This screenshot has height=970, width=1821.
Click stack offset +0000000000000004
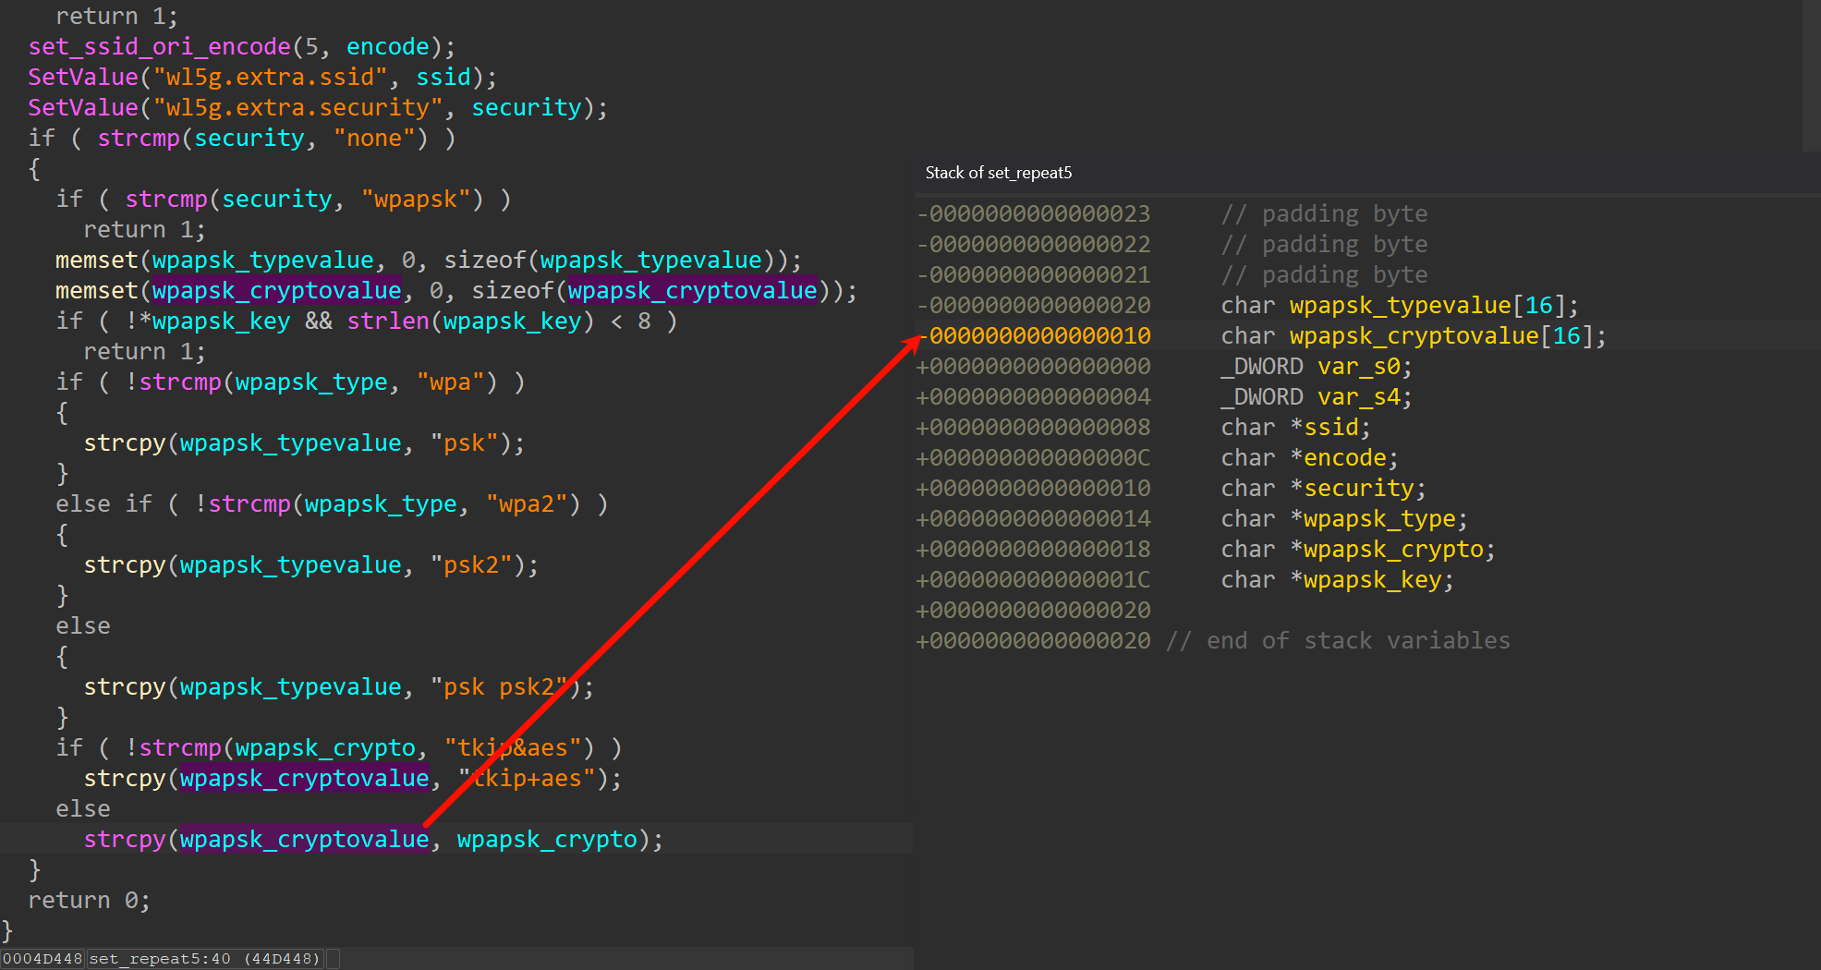(x=1034, y=396)
